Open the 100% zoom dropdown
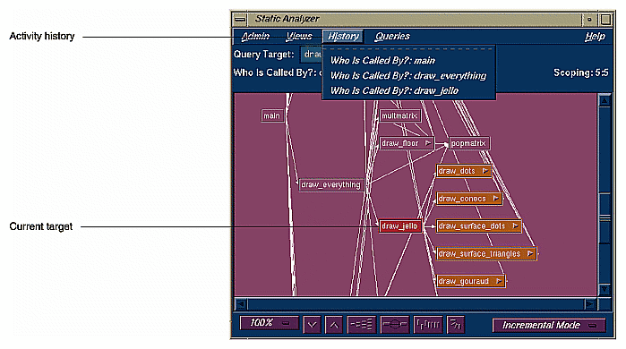The width and height of the screenshot is (626, 349). (x=269, y=323)
